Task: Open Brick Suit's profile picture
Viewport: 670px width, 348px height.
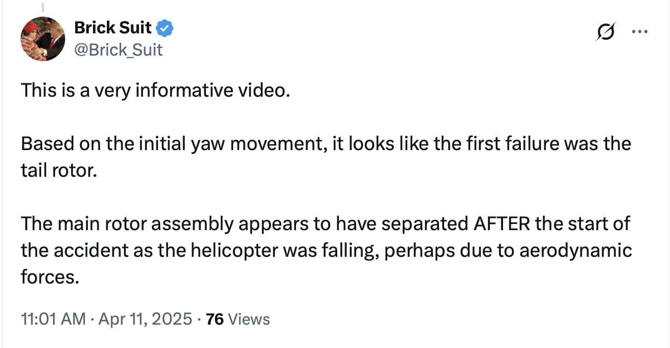Action: coord(43,39)
